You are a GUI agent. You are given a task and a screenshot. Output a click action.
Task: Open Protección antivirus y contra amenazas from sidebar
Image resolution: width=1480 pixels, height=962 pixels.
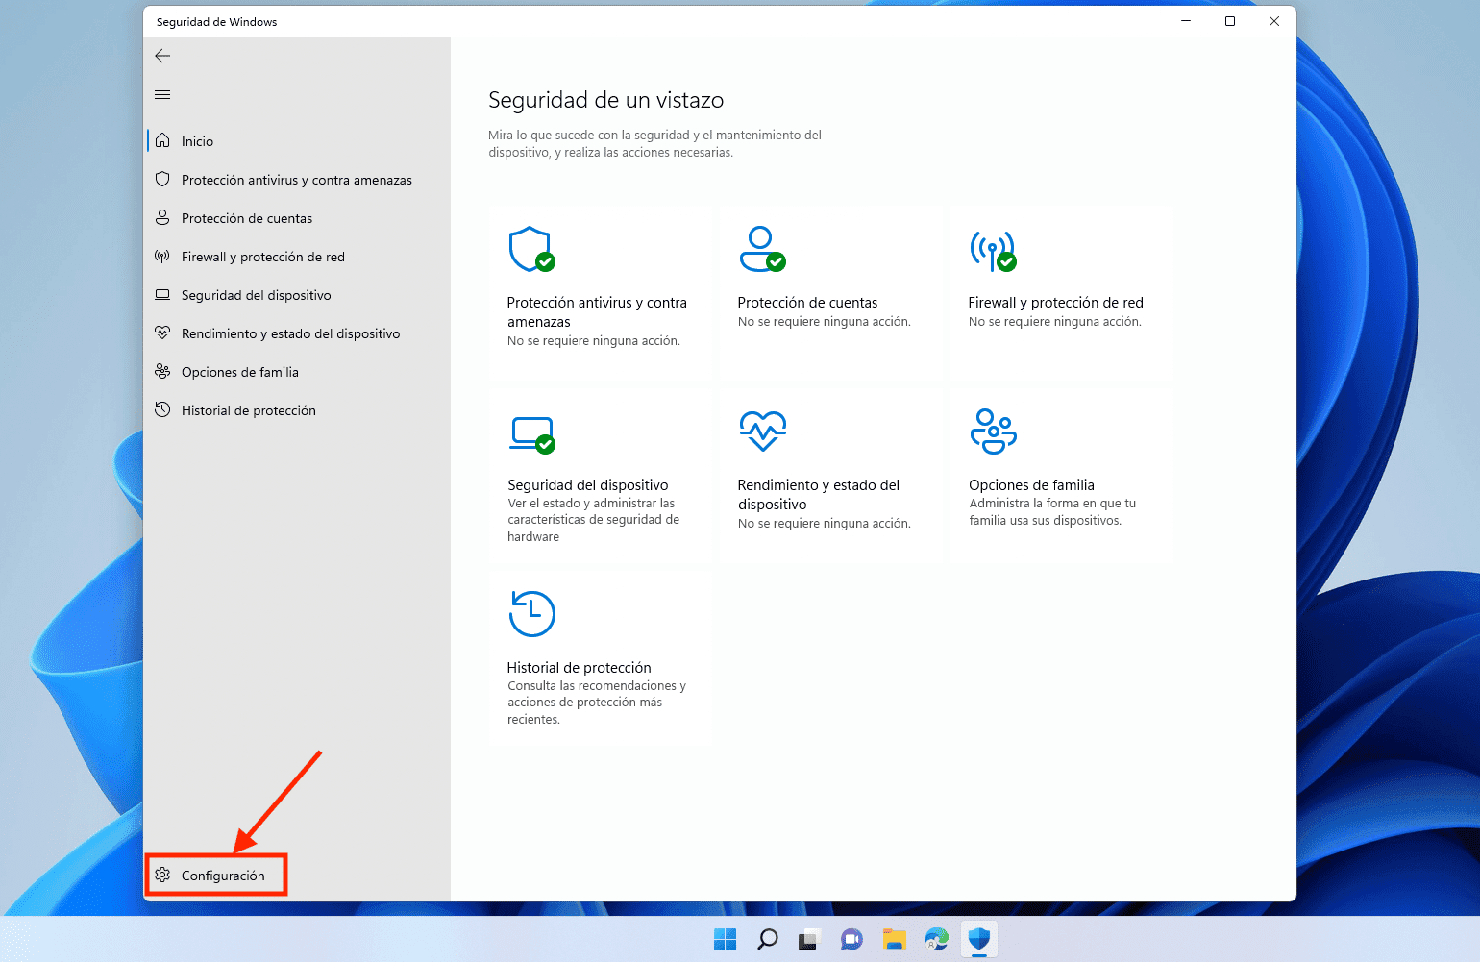(x=296, y=179)
